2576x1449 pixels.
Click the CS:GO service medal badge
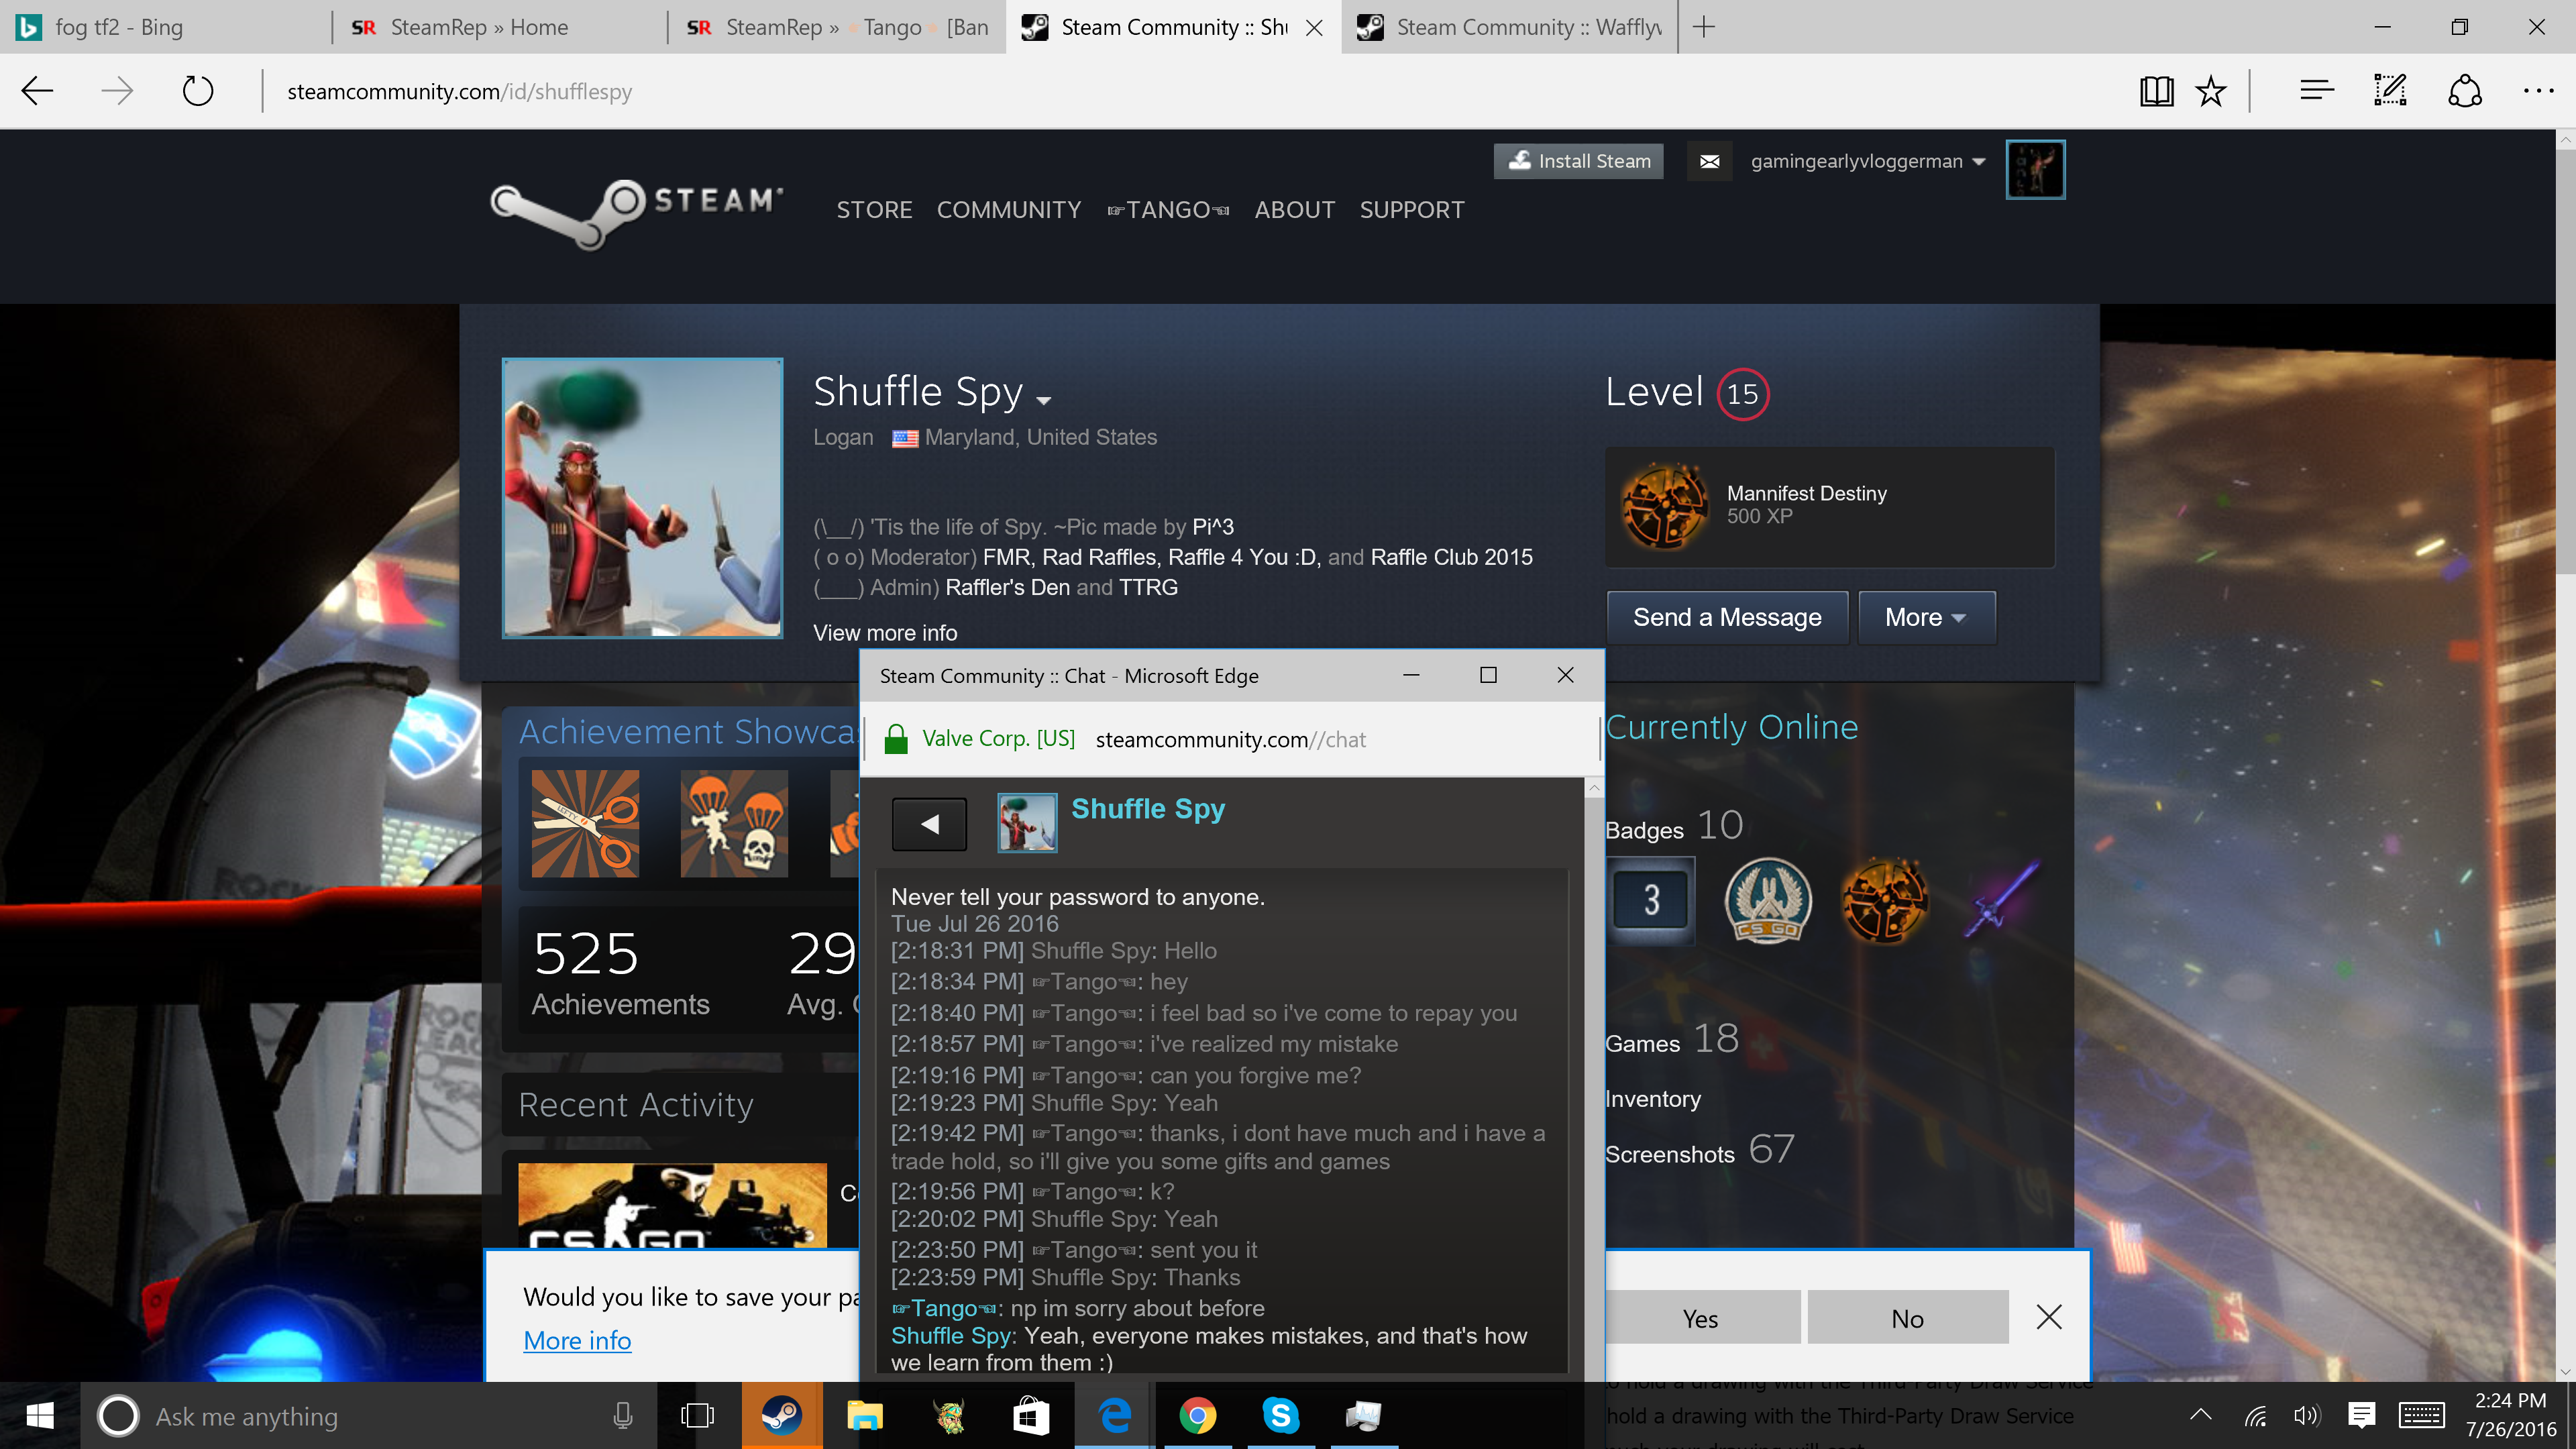(x=1767, y=900)
